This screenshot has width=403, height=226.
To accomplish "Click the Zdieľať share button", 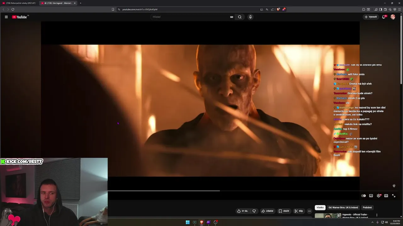I will pyautogui.click(x=267, y=211).
